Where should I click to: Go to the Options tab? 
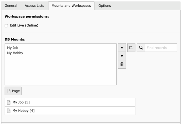[x=104, y=6]
